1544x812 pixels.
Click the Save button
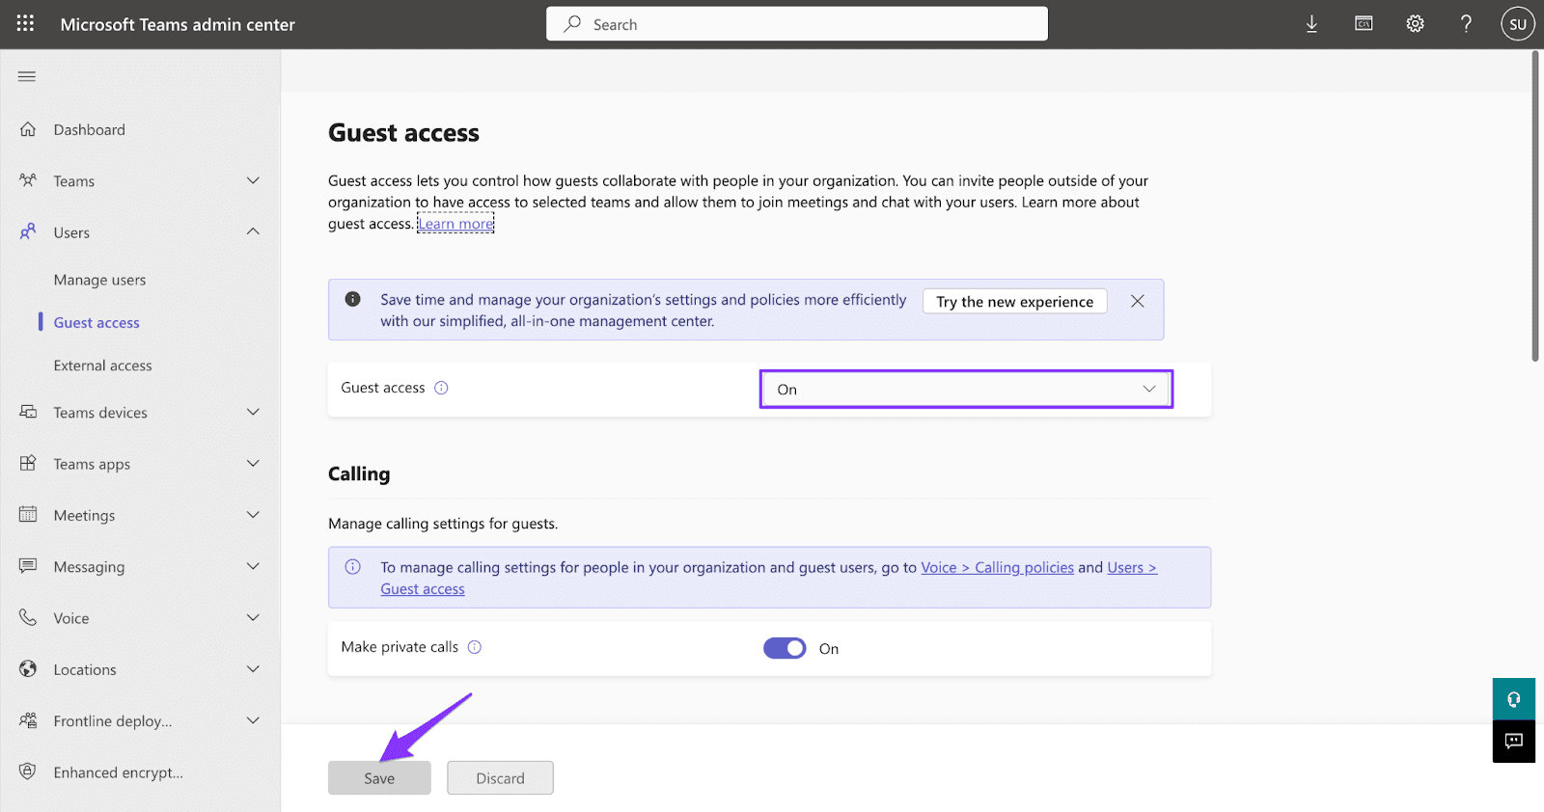pos(379,778)
